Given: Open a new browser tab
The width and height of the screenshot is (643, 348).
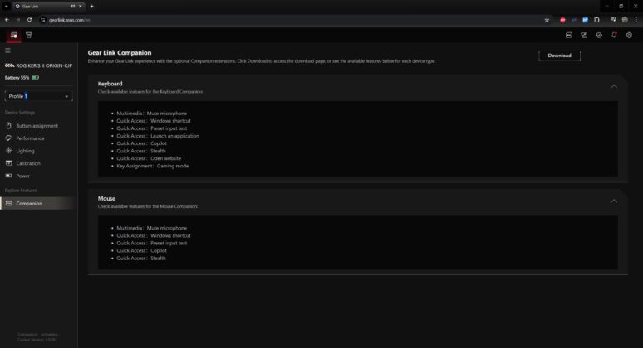Looking at the screenshot, I should (92, 6).
